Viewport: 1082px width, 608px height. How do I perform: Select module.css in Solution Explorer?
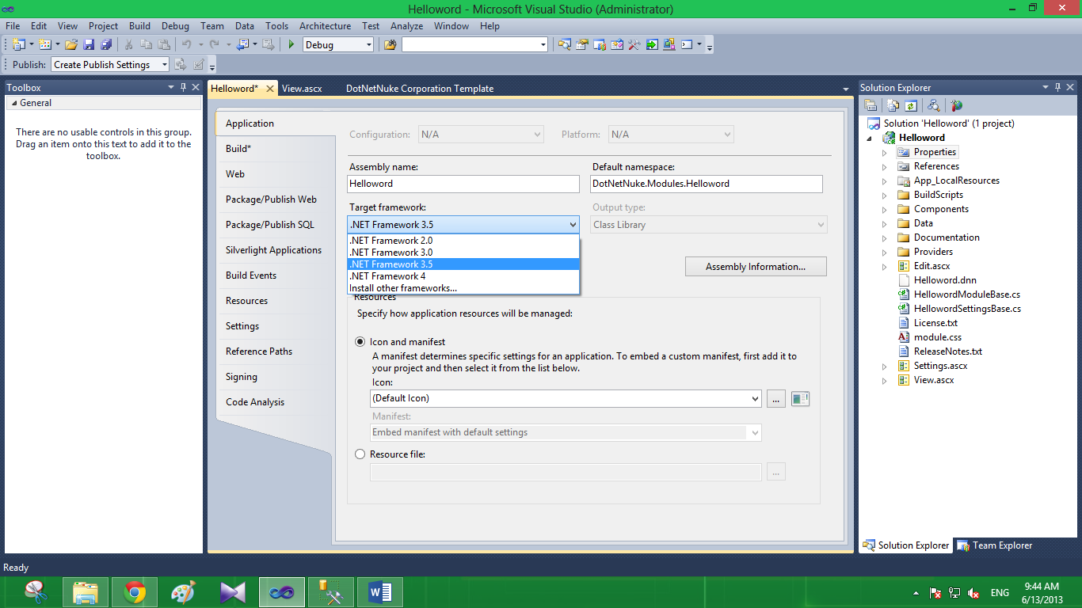pyautogui.click(x=937, y=337)
